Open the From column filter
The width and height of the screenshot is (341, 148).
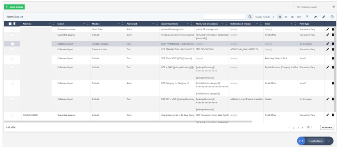tap(291, 24)
